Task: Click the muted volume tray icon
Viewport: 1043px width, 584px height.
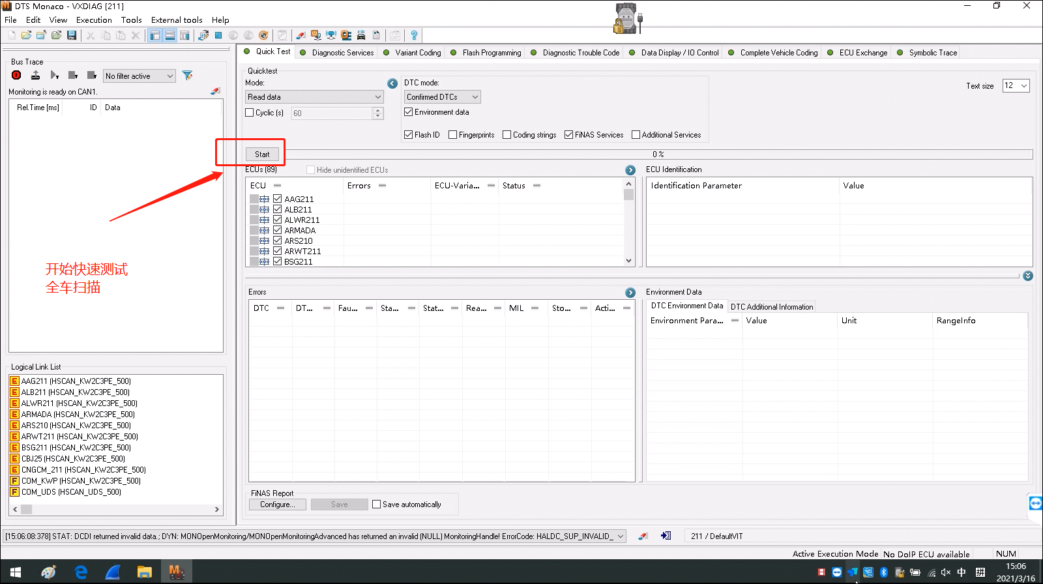Action: tap(946, 572)
